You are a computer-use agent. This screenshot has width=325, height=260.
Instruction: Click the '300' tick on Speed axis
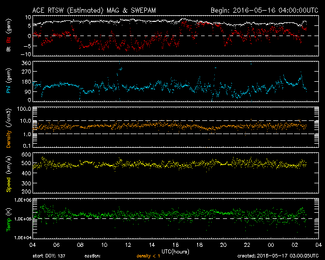coord(26,183)
